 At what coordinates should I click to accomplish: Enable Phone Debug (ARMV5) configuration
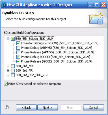[x=18, y=48]
